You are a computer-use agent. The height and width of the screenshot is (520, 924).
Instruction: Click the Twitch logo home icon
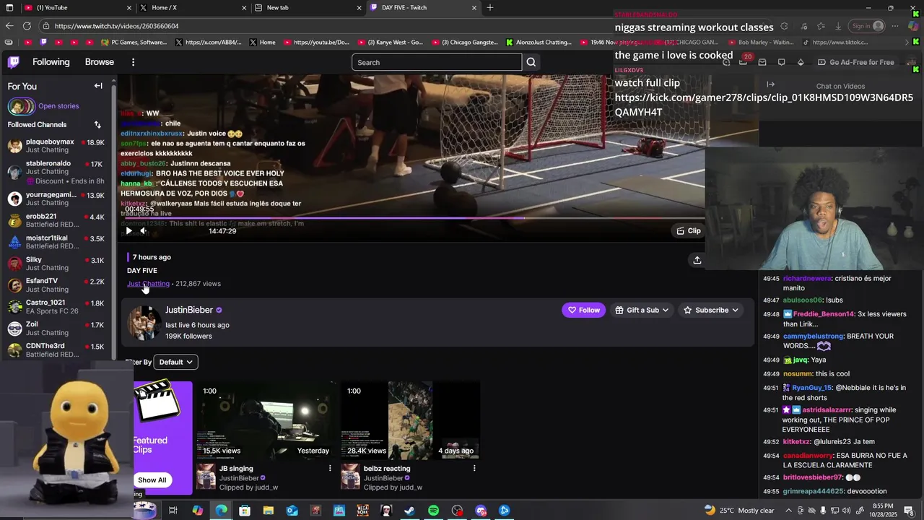(x=14, y=62)
